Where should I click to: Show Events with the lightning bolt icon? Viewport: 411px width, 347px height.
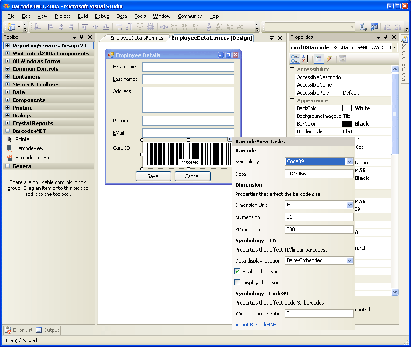coord(329,59)
